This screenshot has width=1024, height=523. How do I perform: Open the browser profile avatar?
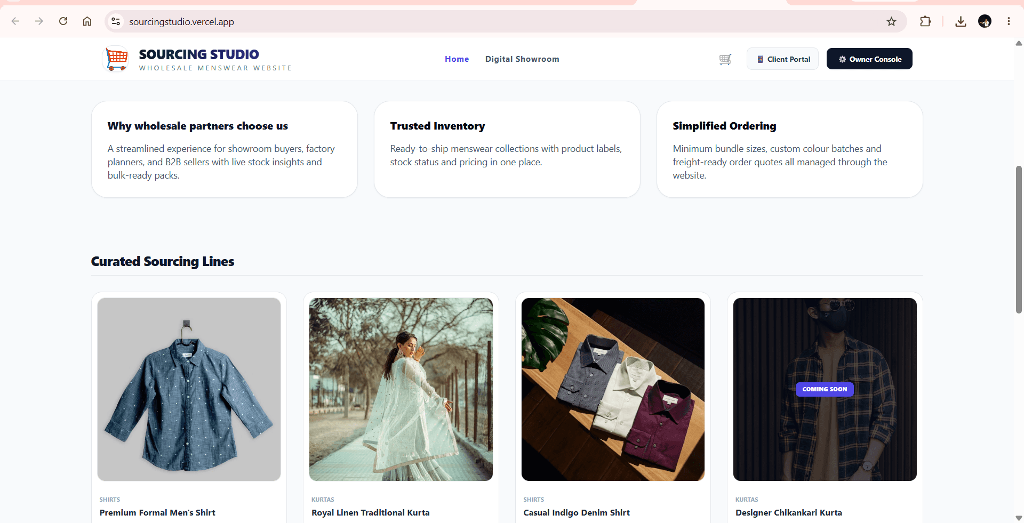[x=985, y=21]
